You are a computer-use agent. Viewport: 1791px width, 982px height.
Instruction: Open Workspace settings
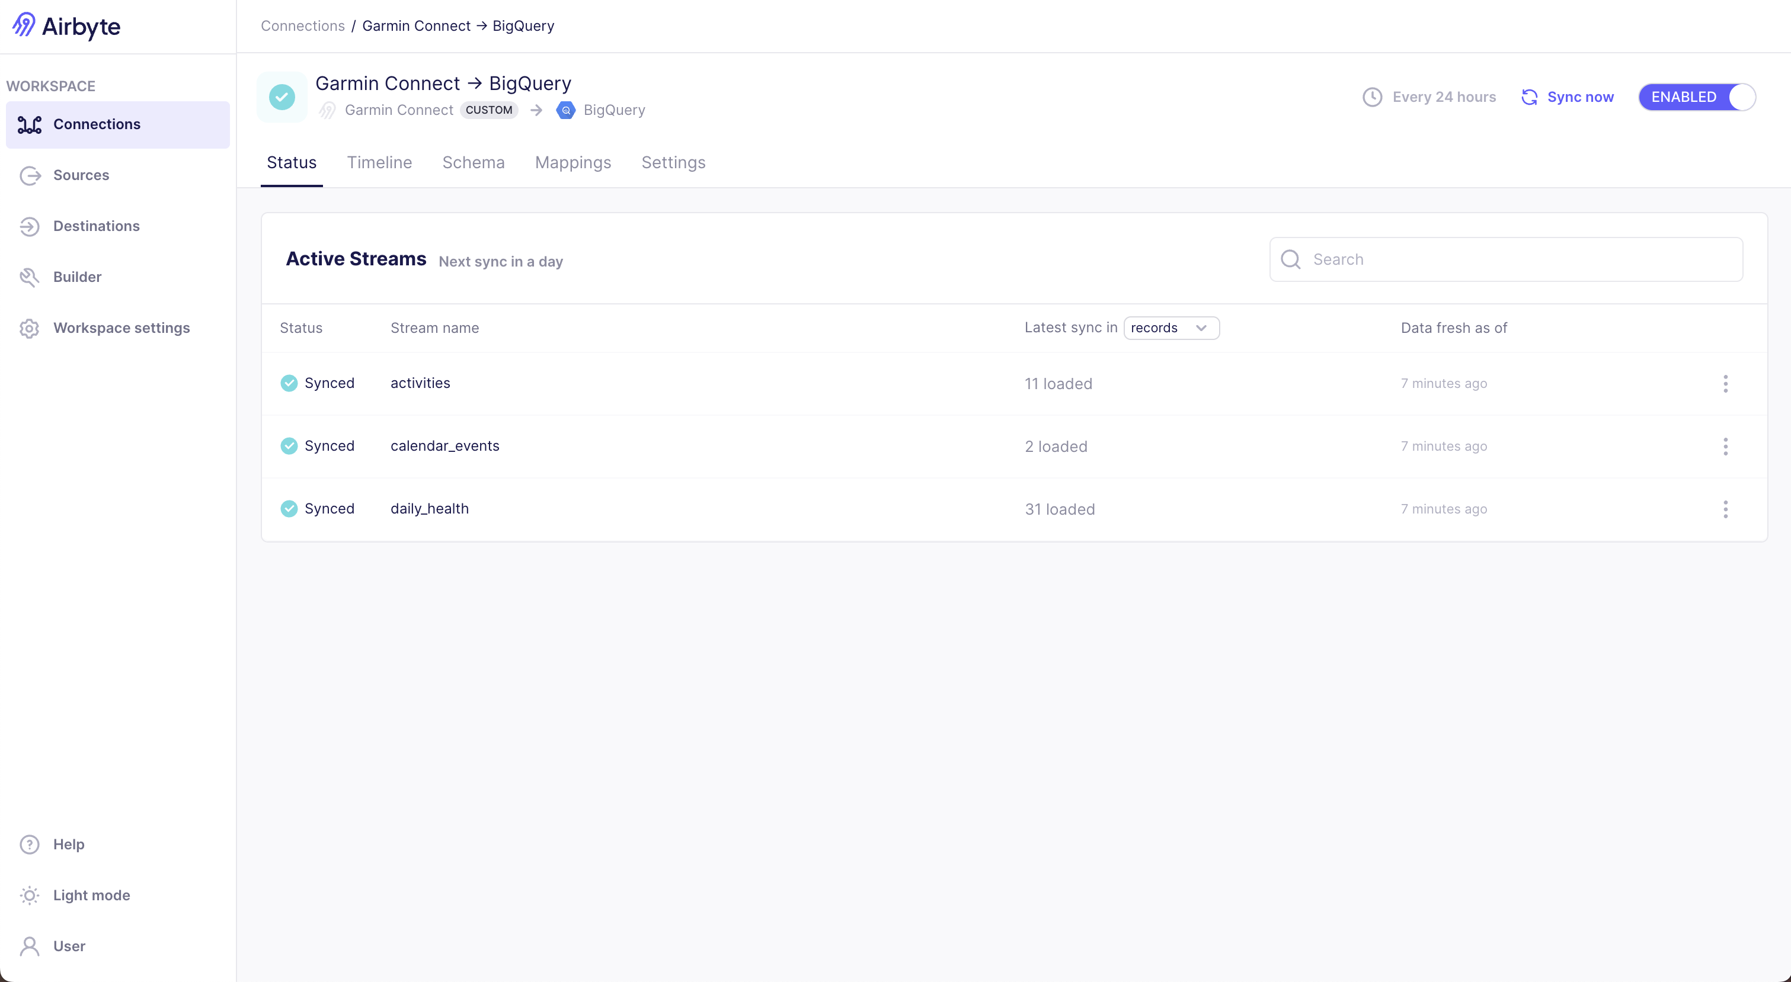pyautogui.click(x=117, y=328)
